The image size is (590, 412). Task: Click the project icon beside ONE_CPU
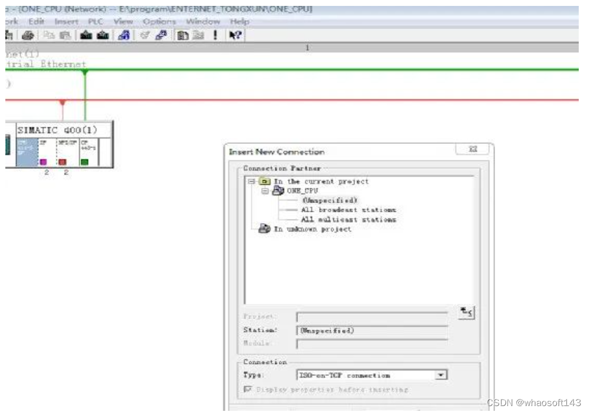point(278,191)
